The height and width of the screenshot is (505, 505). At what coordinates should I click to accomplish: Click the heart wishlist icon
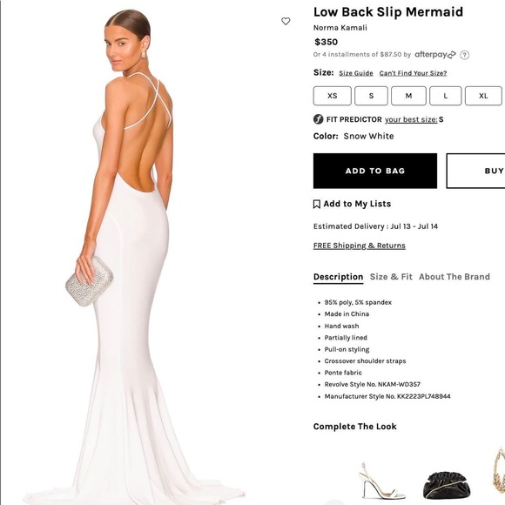[286, 21]
